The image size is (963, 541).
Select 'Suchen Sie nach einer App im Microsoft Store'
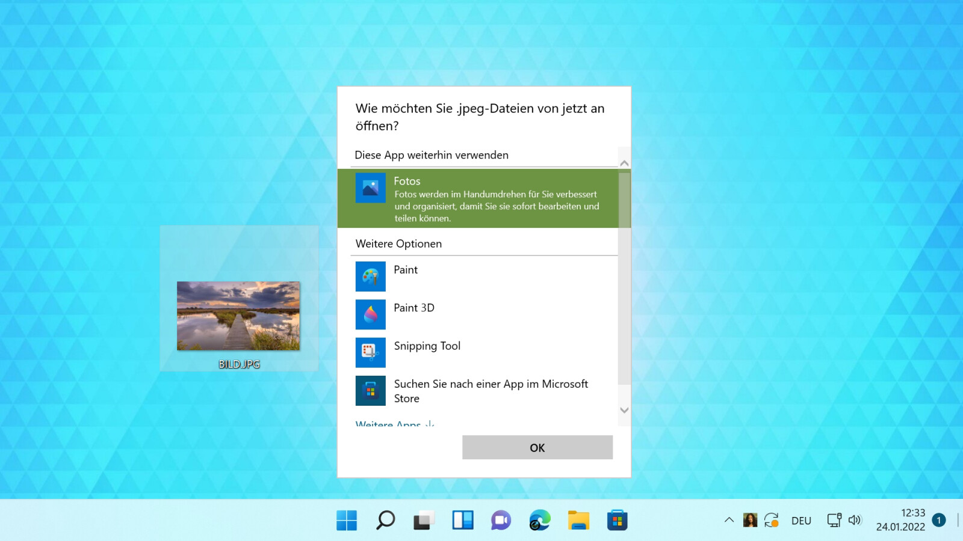491,391
